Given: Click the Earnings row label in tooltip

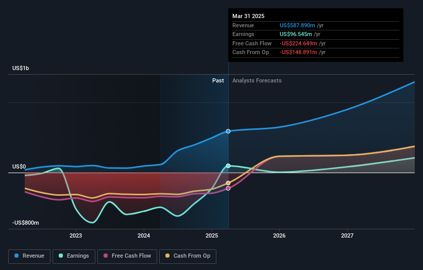Looking at the screenshot, I should 243,34.
